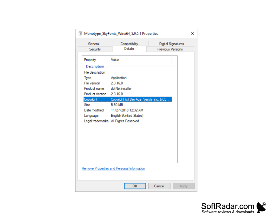The image size is (273, 221).
Task: Open the Compatibility tab
Action: (129, 44)
